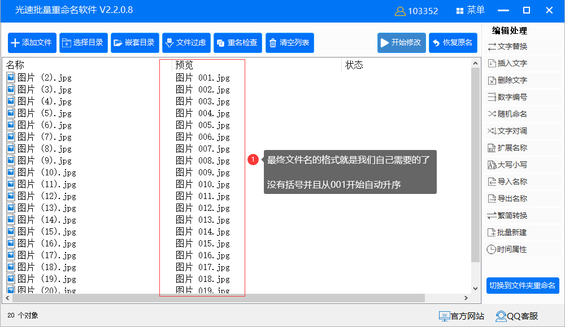The height and width of the screenshot is (327, 565).
Task: Choose the 嵌套目录 option
Action: coord(135,43)
